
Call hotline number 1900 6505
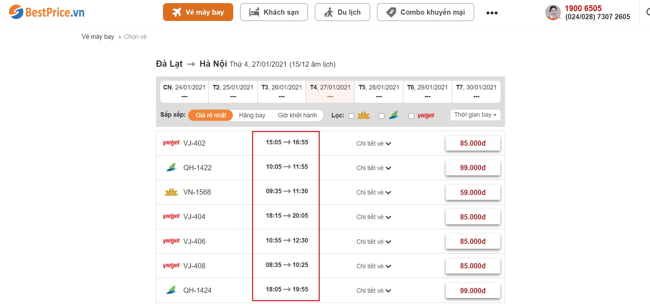pos(583,8)
